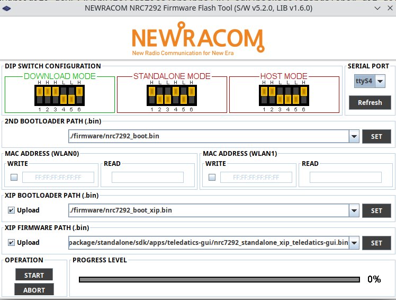Click the 'New Radio Communication for New Era' tagline

pyautogui.click(x=183, y=53)
